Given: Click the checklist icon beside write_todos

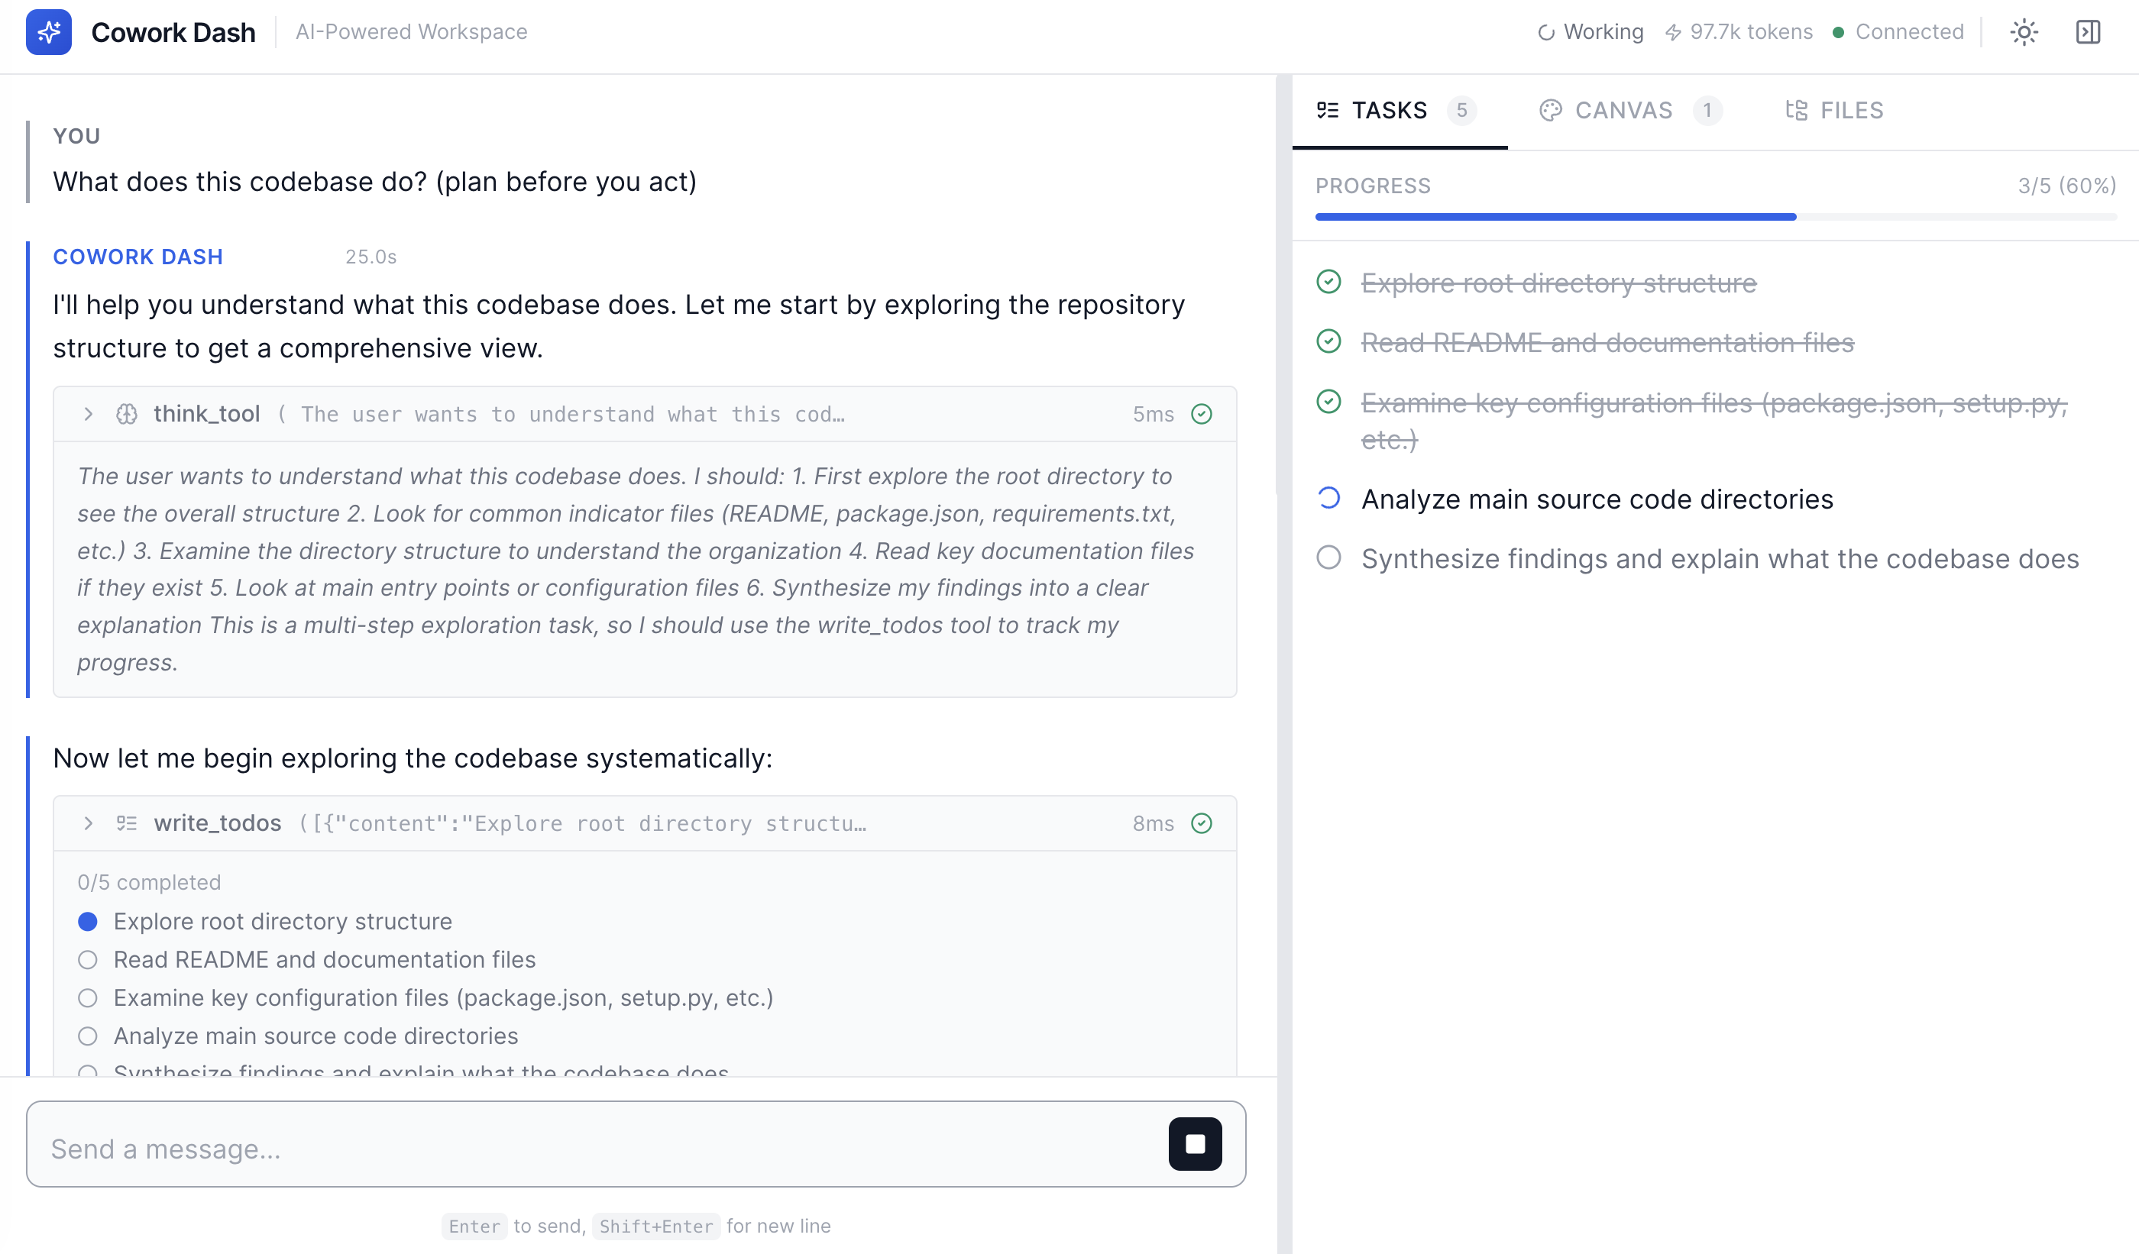Looking at the screenshot, I should (127, 823).
